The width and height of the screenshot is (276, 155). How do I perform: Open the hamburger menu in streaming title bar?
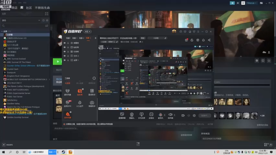click(x=198, y=32)
